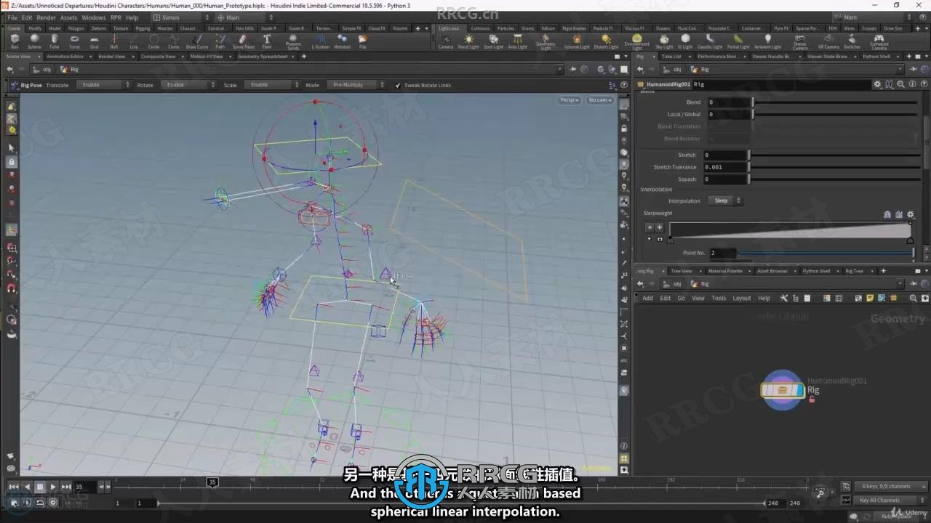Open Material Palette tab
Image resolution: width=931 pixels, height=523 pixels.
coord(725,271)
